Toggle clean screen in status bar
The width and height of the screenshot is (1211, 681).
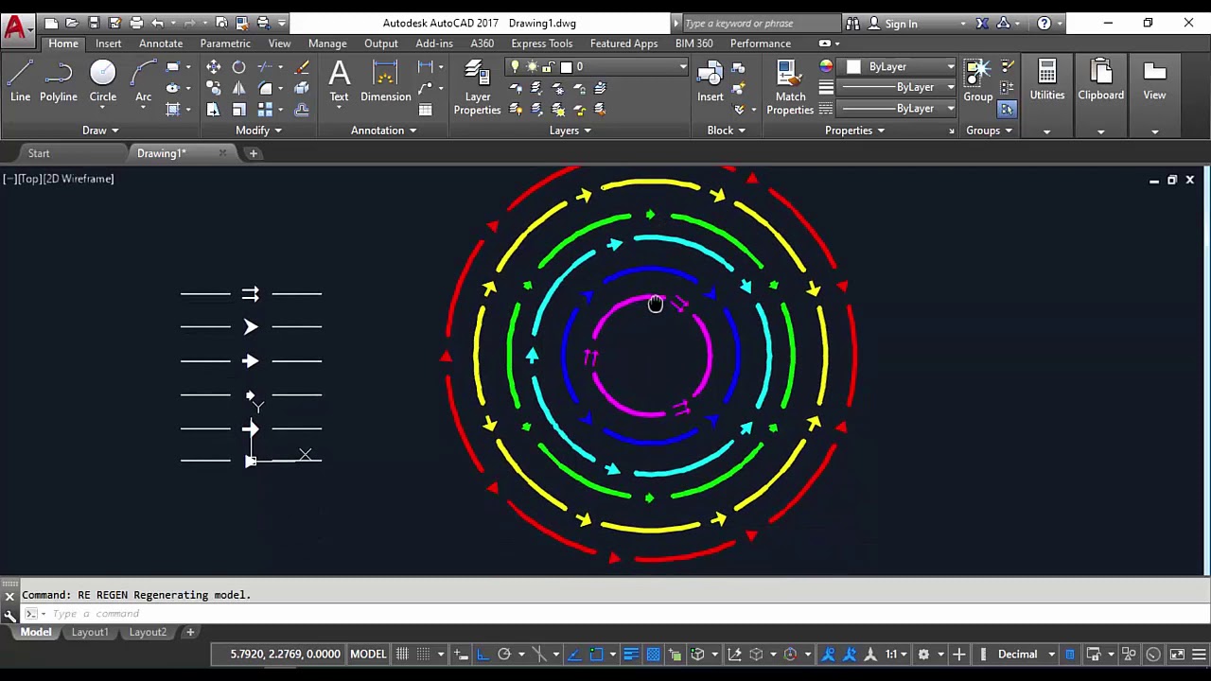pyautogui.click(x=1177, y=654)
